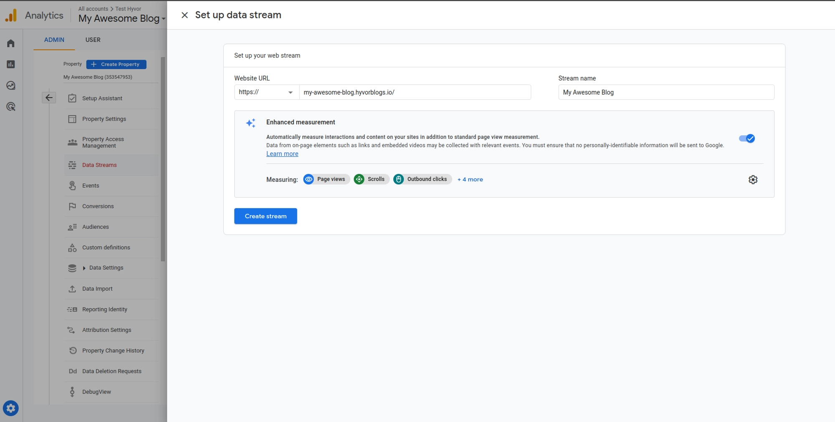Click the Create stream button

click(266, 216)
